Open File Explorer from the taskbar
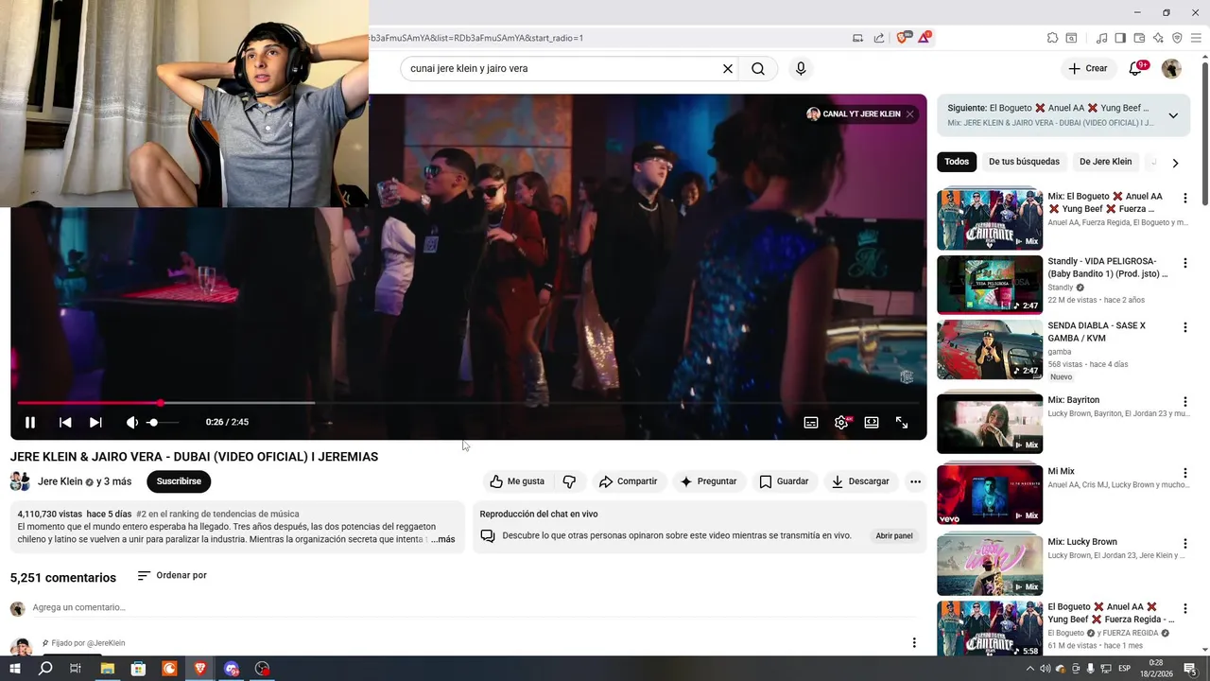Viewport: 1210px width, 681px height. 107,669
